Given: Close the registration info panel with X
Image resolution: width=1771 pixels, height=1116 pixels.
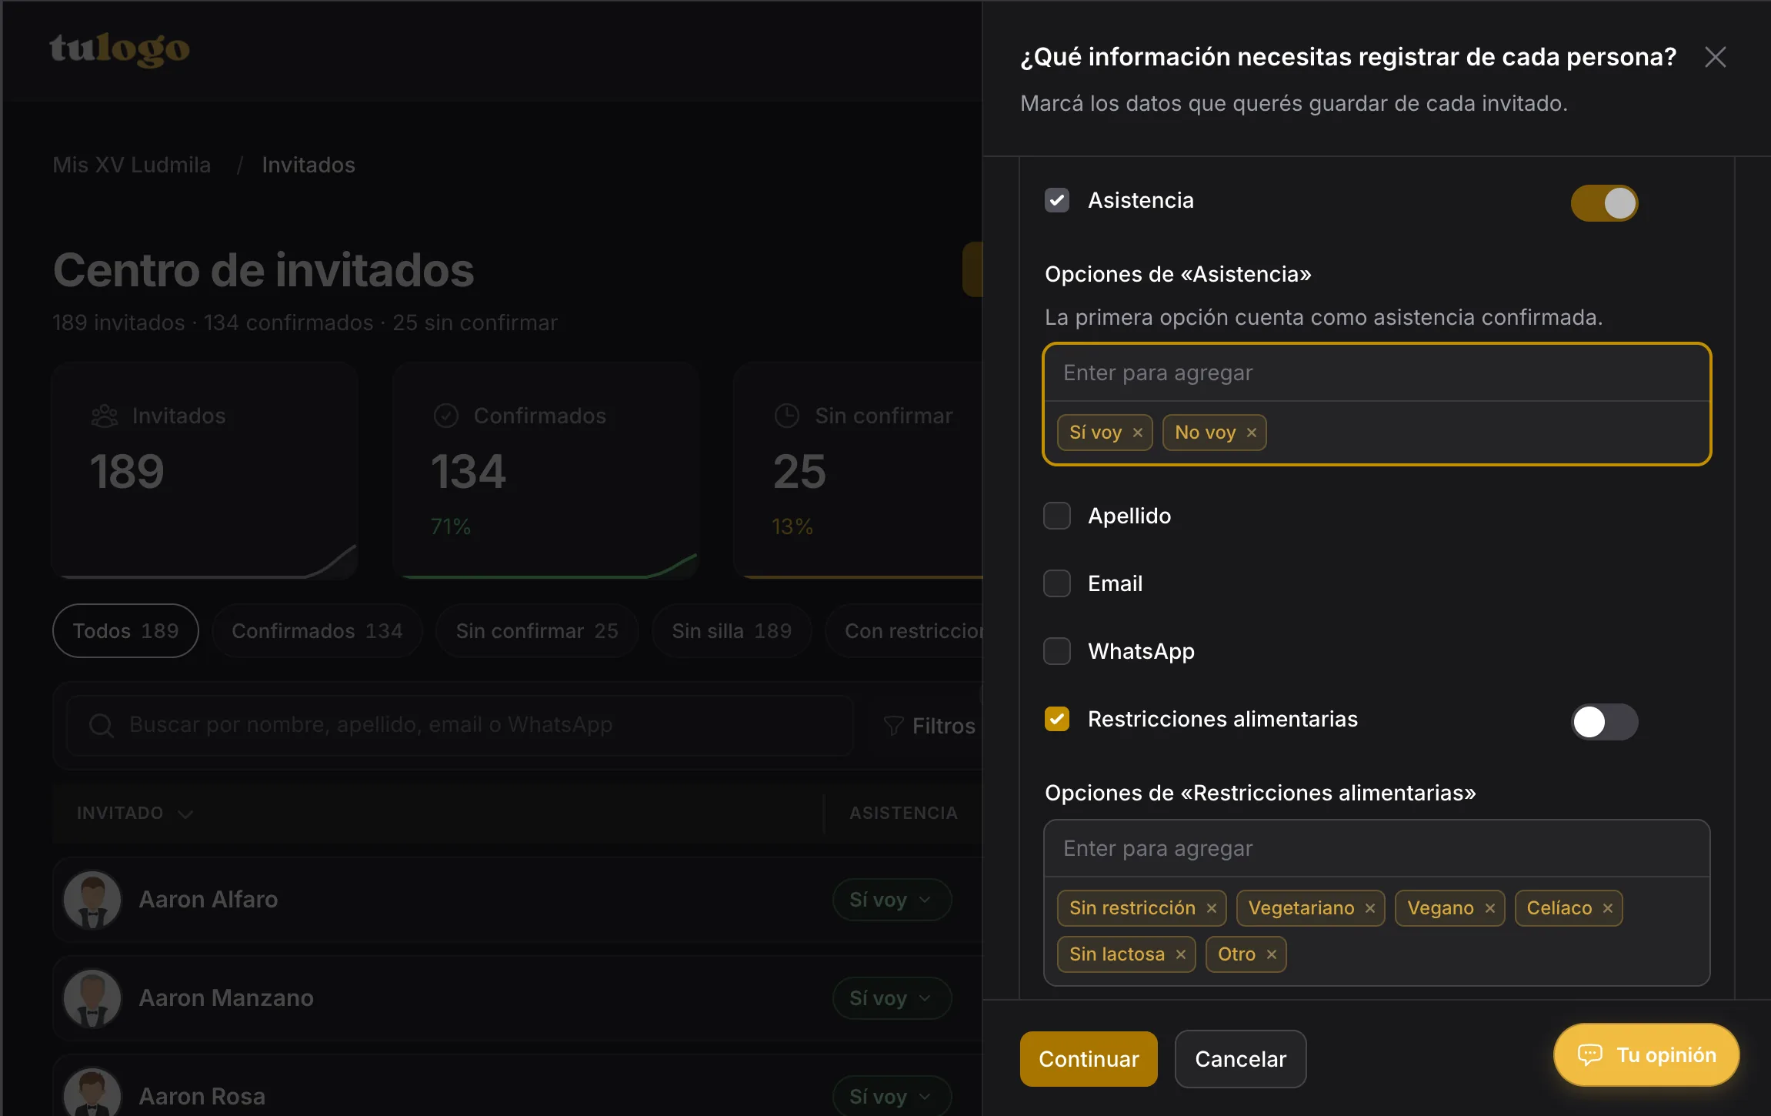Looking at the screenshot, I should [x=1715, y=57].
